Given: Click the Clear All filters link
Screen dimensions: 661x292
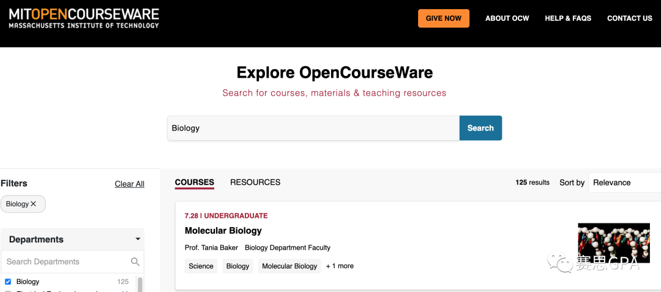Looking at the screenshot, I should pos(129,184).
